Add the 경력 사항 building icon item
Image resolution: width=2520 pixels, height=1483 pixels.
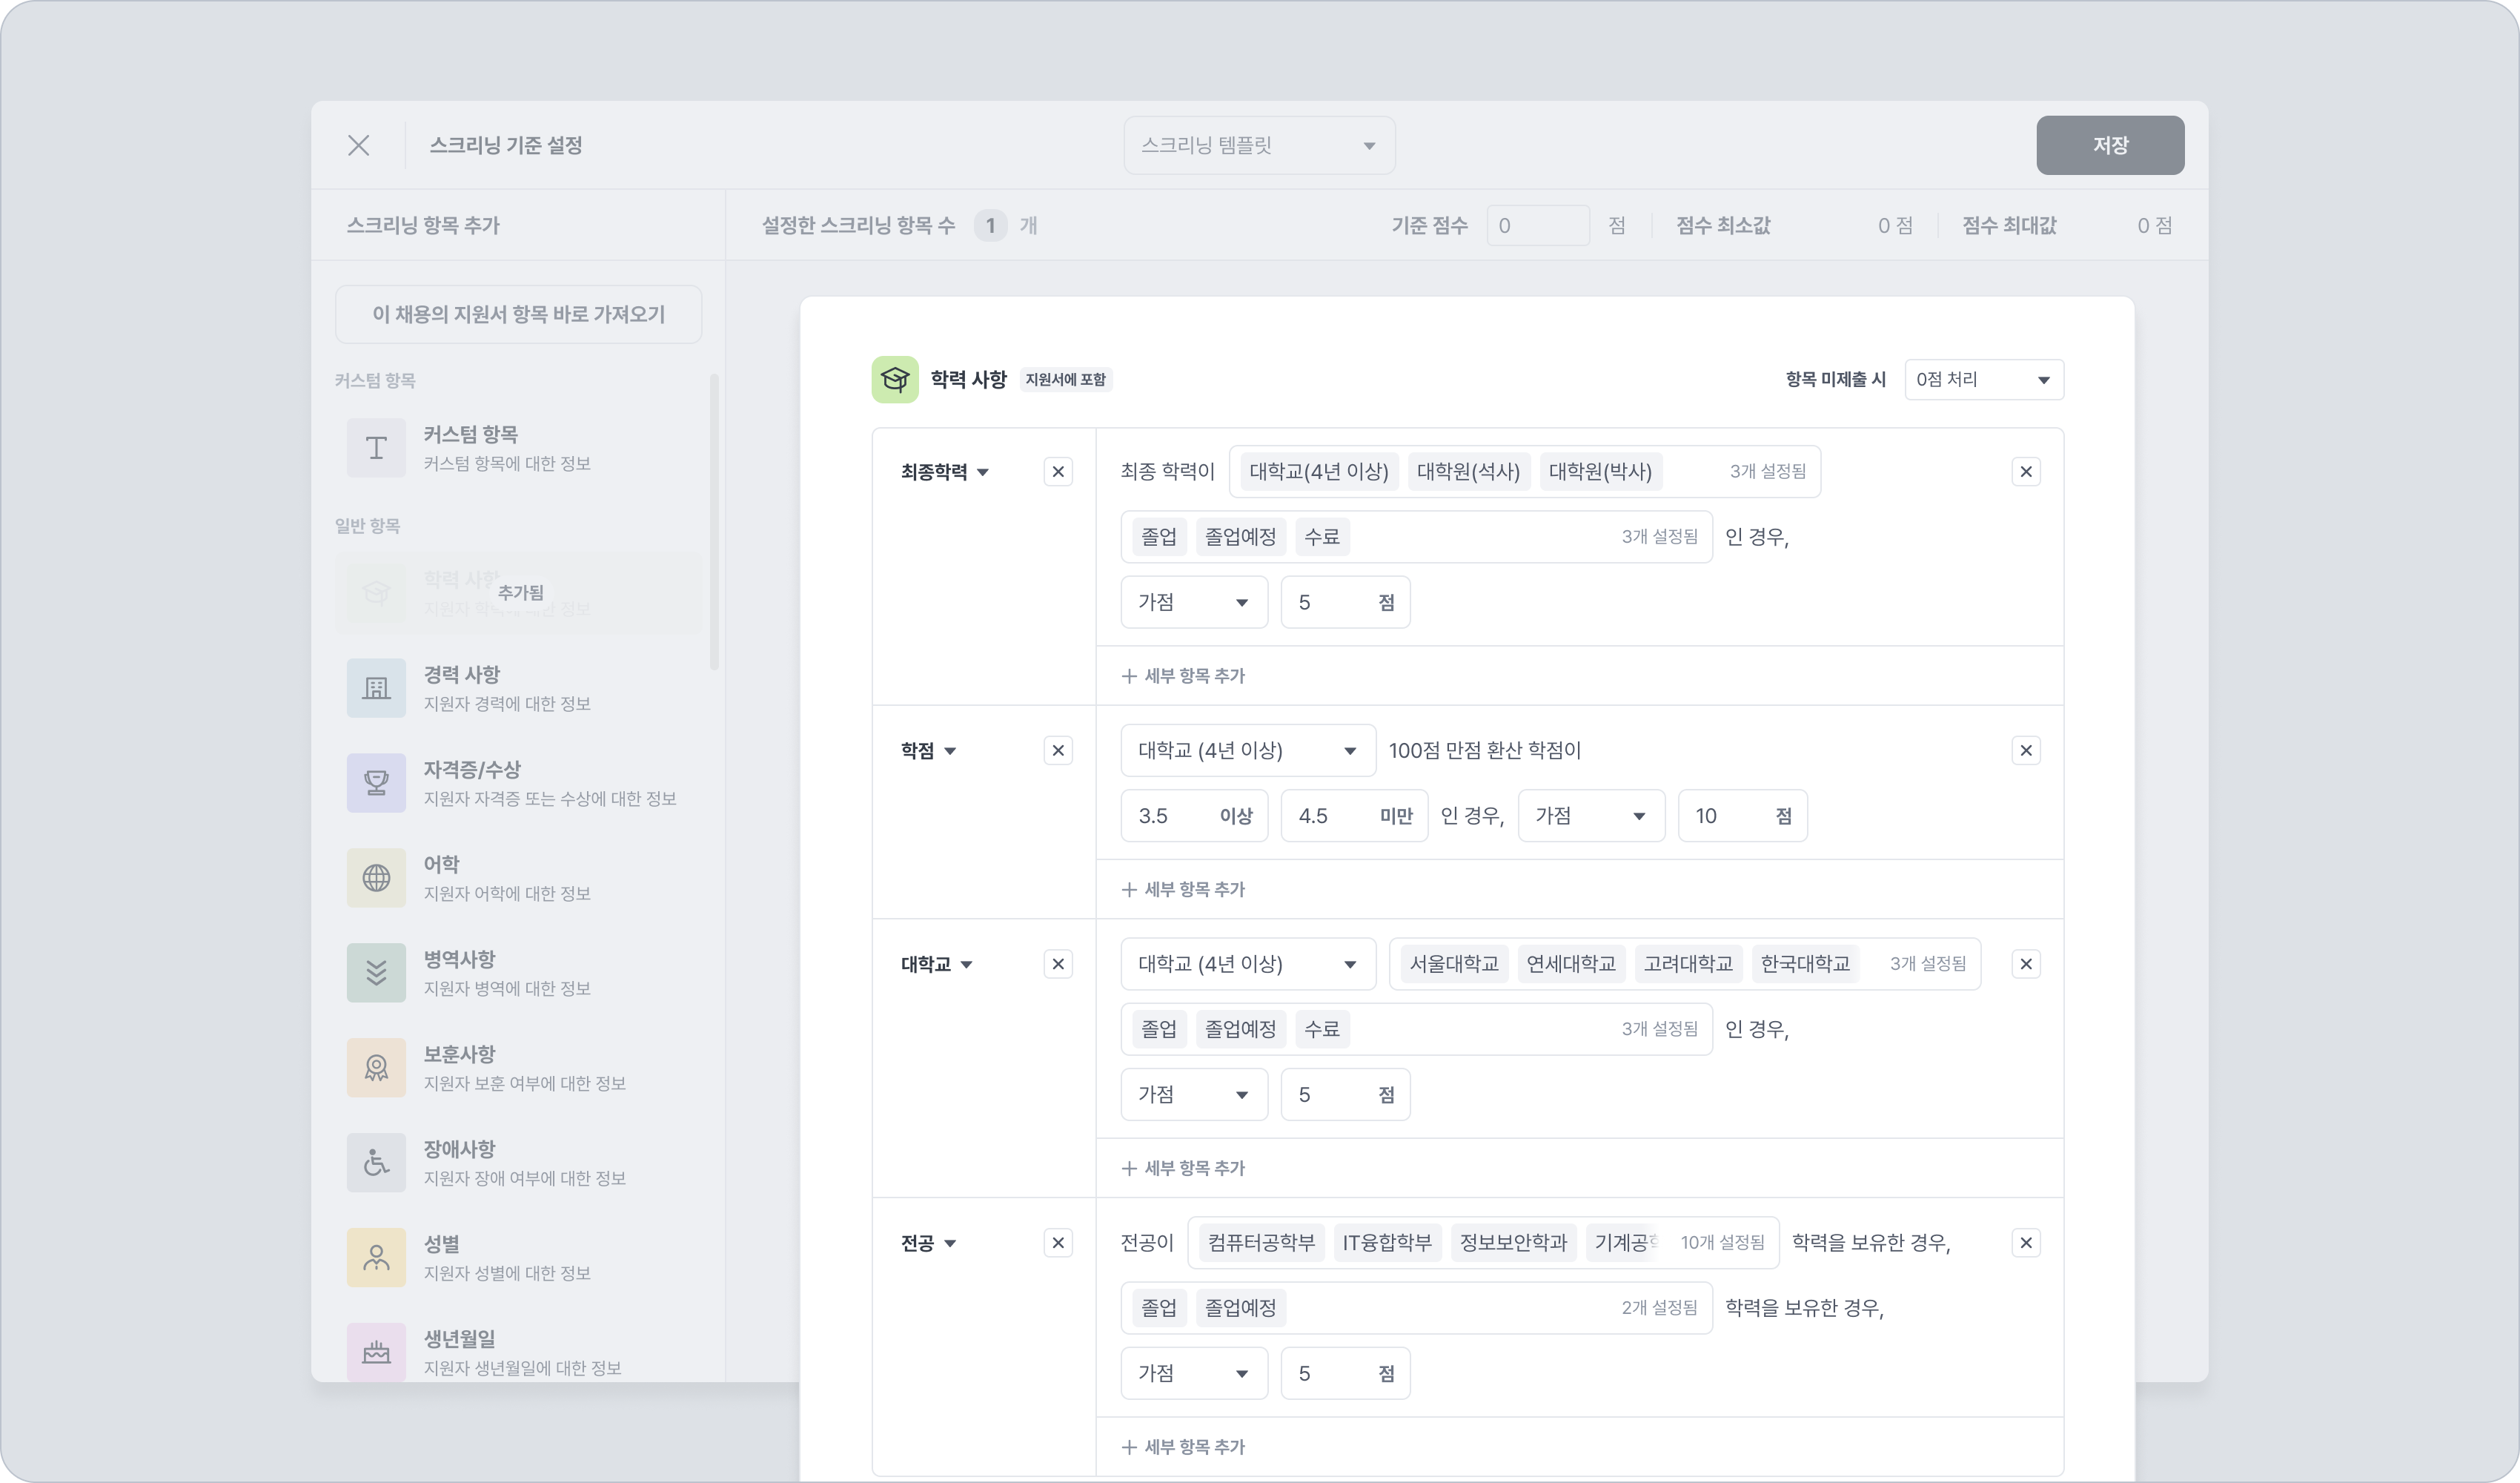pos(376,687)
